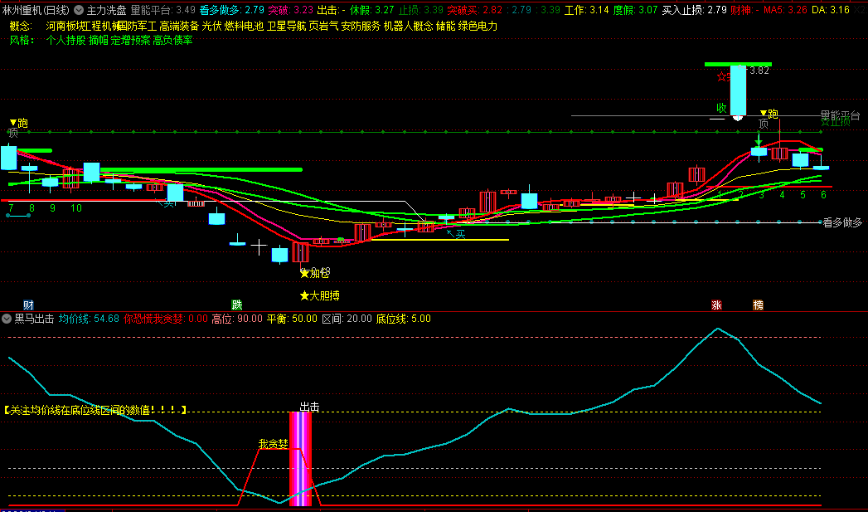Click the MA5: 3.26 value
Viewport: 868px width, 512px height.
click(x=785, y=10)
